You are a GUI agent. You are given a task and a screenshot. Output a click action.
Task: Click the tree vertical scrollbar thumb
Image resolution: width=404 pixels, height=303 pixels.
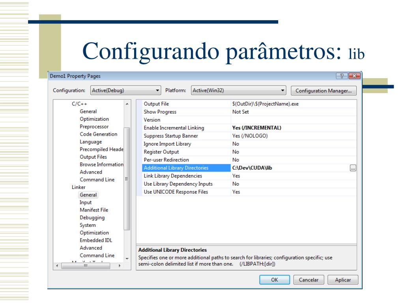click(127, 179)
